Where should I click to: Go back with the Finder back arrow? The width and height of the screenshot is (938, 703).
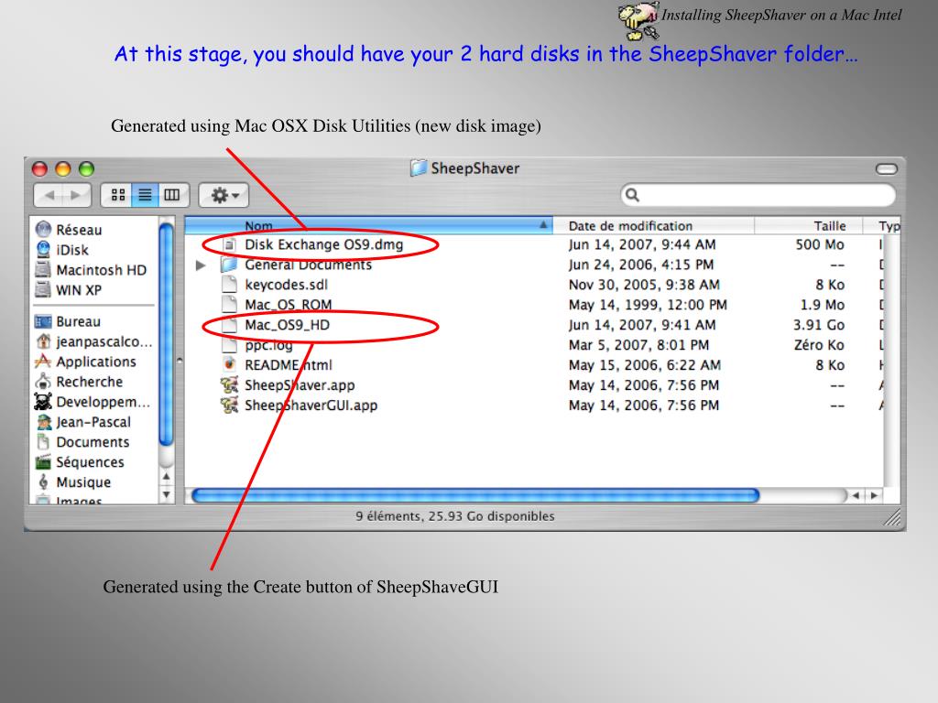(49, 195)
